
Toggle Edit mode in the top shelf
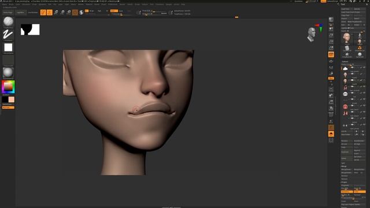(43, 12)
